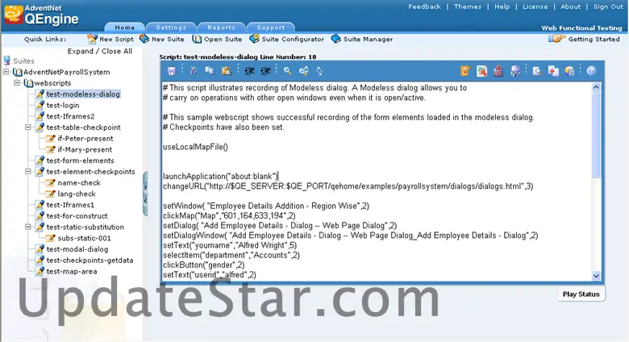The image size is (629, 342).
Task: Click the magnifier Find icon
Action: (287, 71)
